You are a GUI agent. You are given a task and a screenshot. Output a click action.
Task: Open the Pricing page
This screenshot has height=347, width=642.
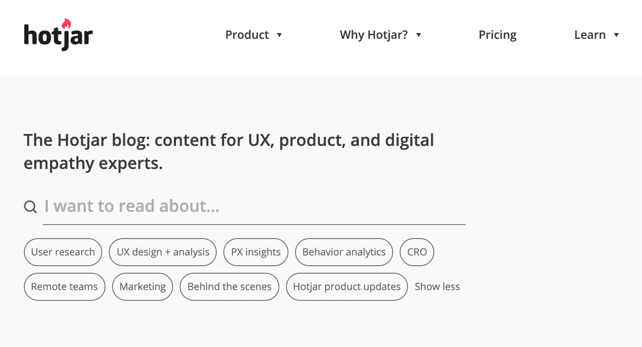click(x=497, y=35)
